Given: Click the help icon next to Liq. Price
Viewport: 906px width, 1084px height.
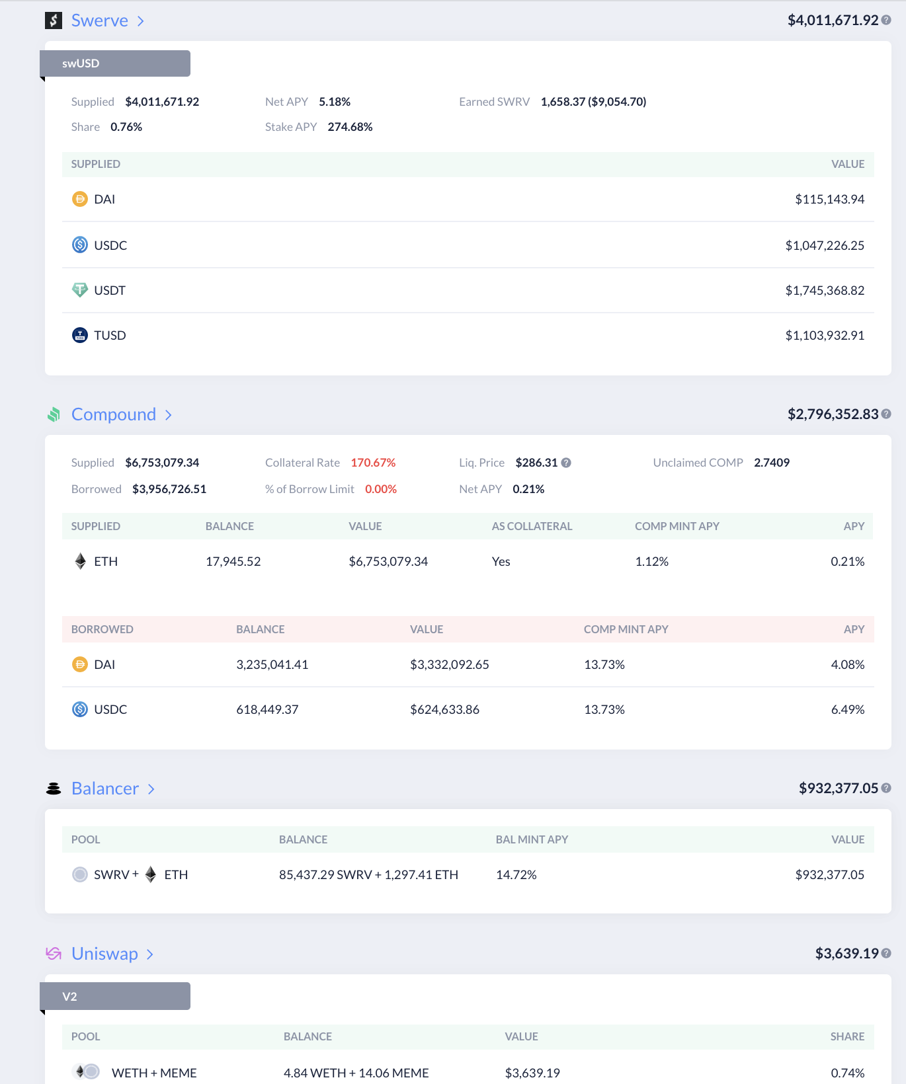Looking at the screenshot, I should point(566,463).
